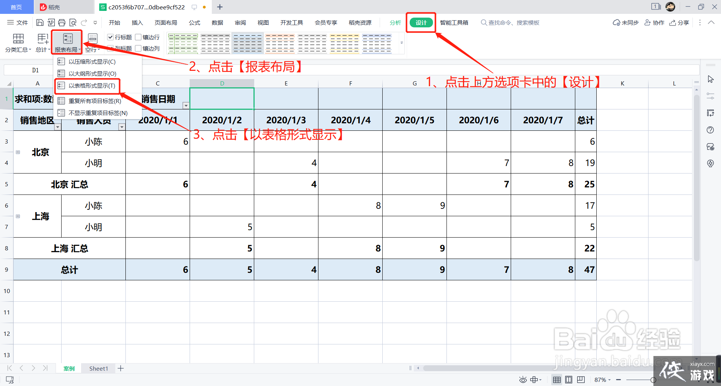Open the 分类汇总 (Subtotals) tool

click(x=18, y=43)
